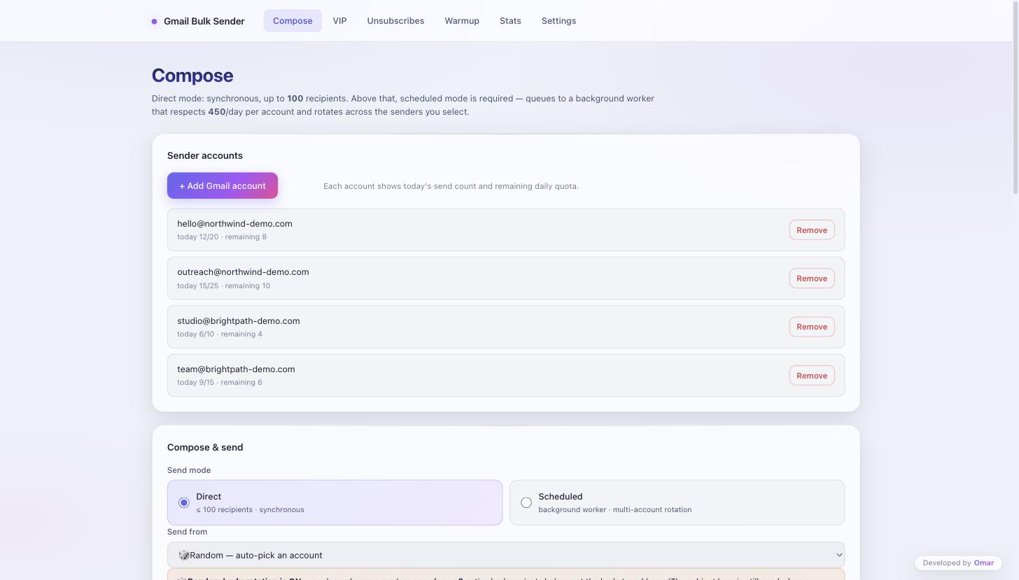Click the hello@northwind-demo.com address
Screen dimensions: 1019x580
pos(234,224)
